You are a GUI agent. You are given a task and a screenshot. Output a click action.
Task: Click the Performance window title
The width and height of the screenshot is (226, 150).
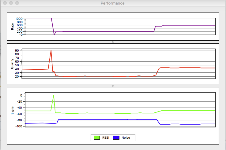pyautogui.click(x=113, y=3)
